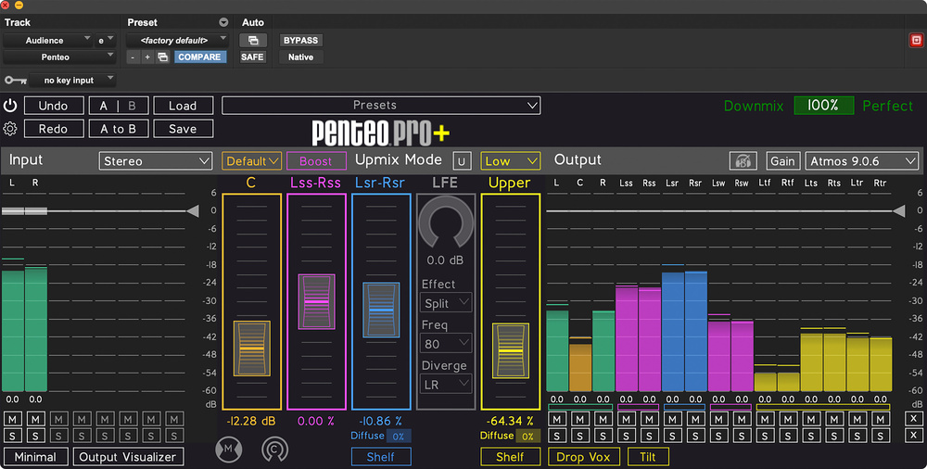Mute the input L channel
This screenshot has width=927, height=469.
12,419
